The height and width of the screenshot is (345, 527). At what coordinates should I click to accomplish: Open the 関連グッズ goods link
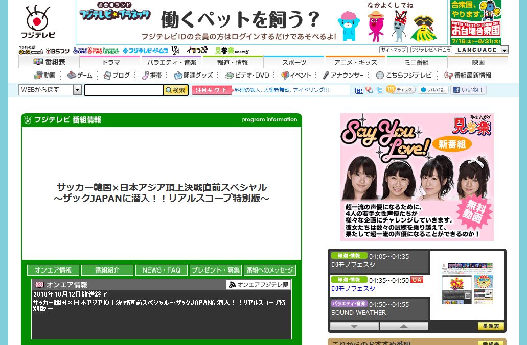click(x=193, y=75)
